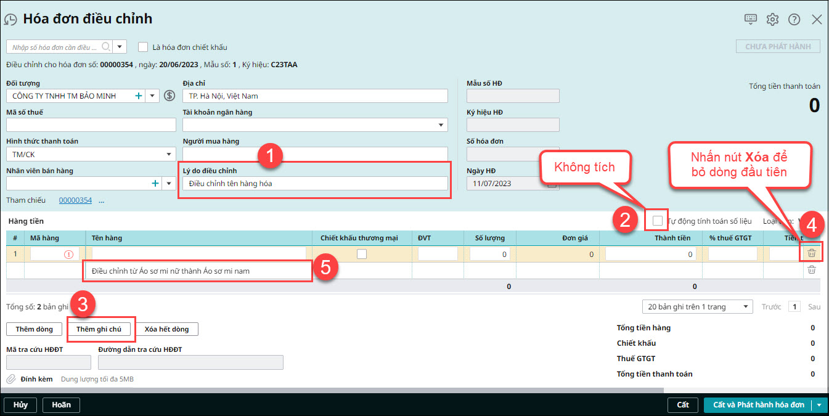
Task: Open the 20 bản ghi trên 1 trang dropdown
Action: tap(746, 307)
